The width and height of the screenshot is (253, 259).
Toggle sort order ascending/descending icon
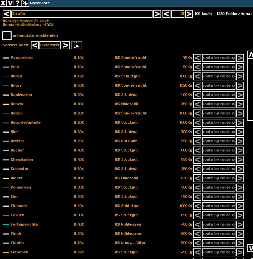point(76,45)
